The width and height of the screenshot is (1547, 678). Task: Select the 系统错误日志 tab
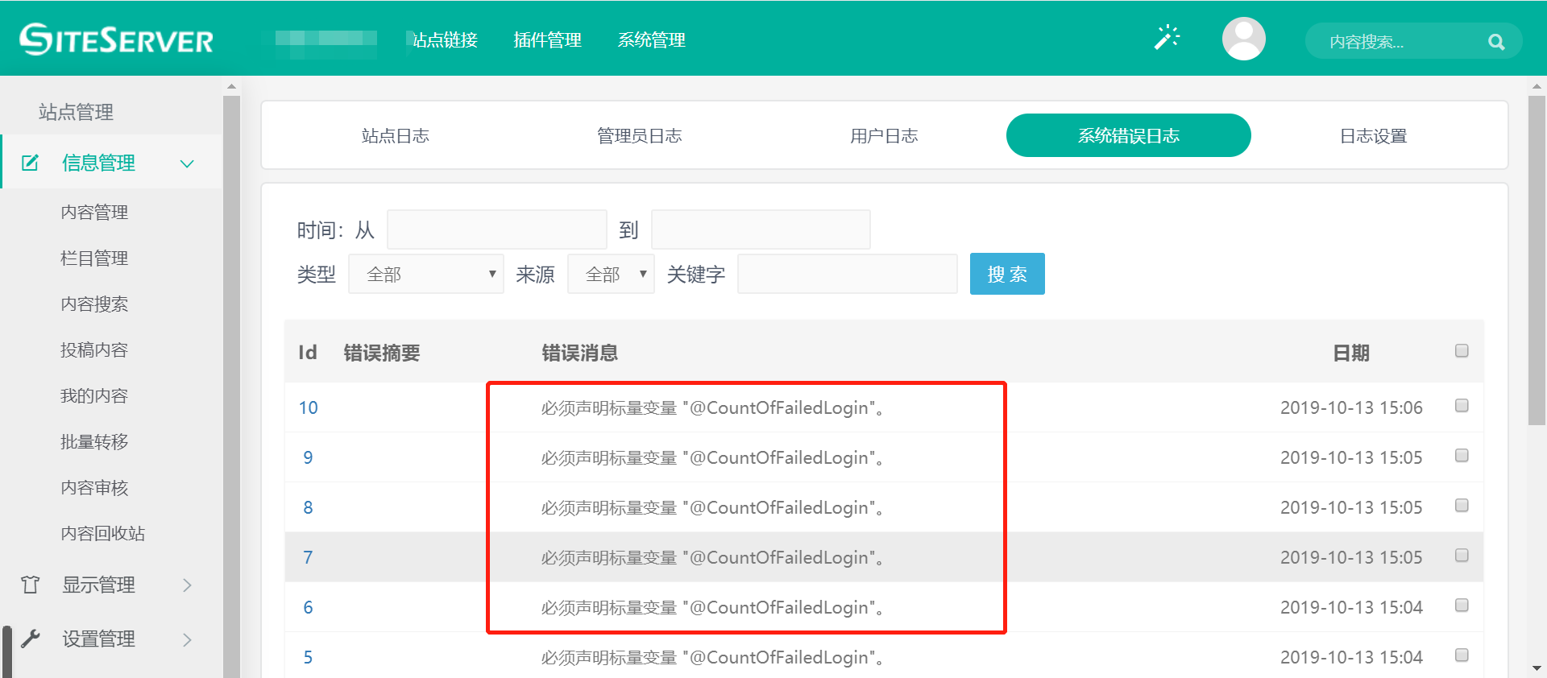(x=1129, y=135)
